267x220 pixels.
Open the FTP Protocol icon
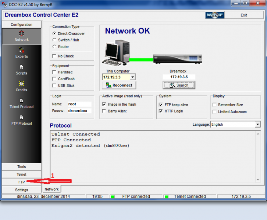click(21, 118)
